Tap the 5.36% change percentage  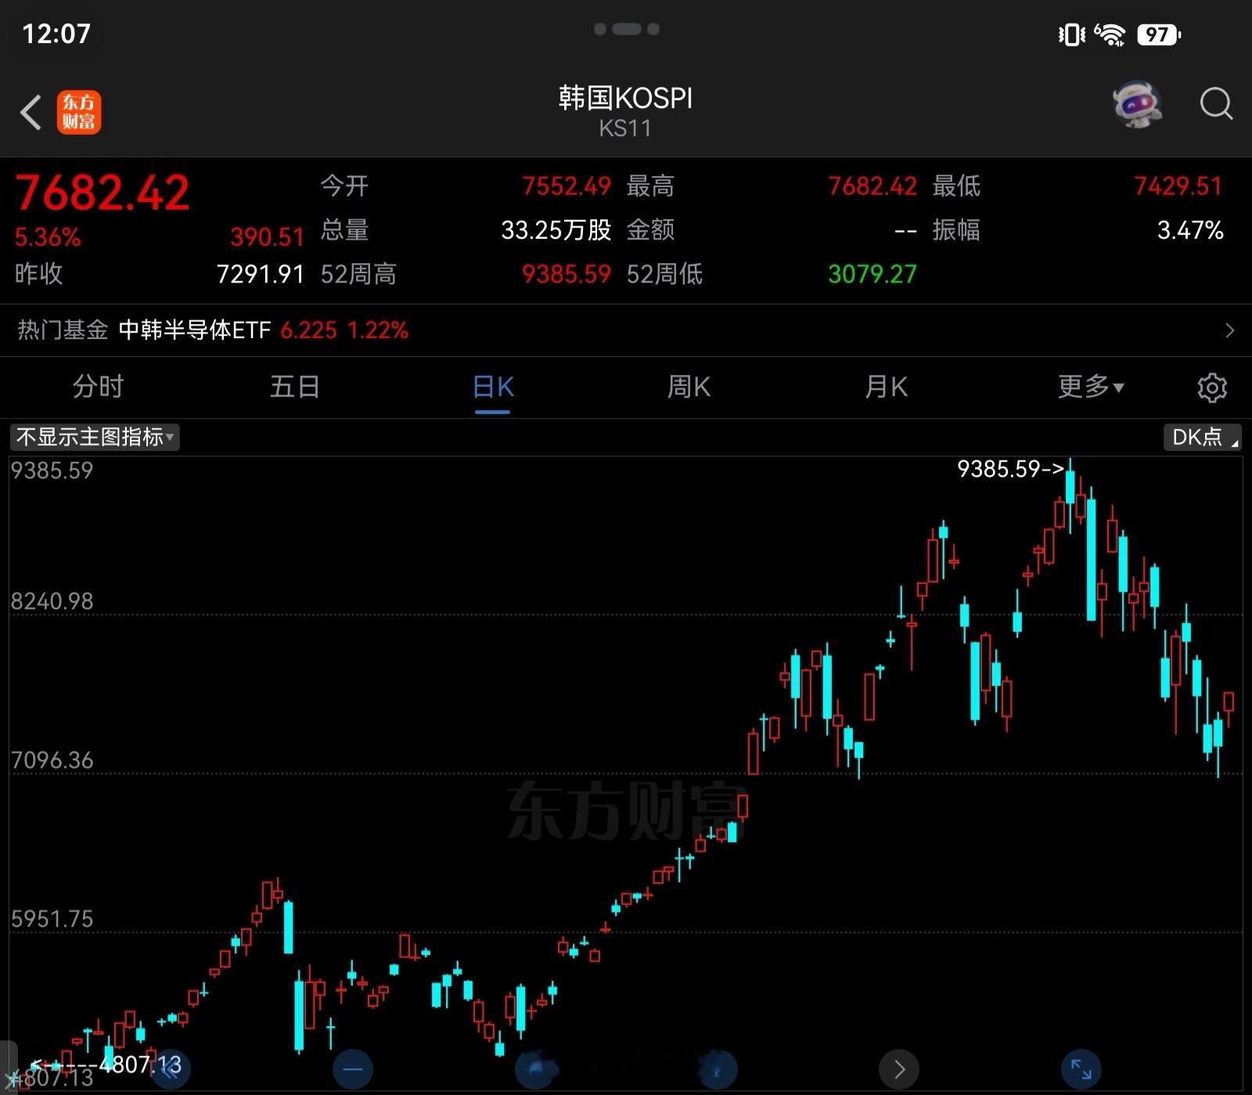click(x=48, y=237)
